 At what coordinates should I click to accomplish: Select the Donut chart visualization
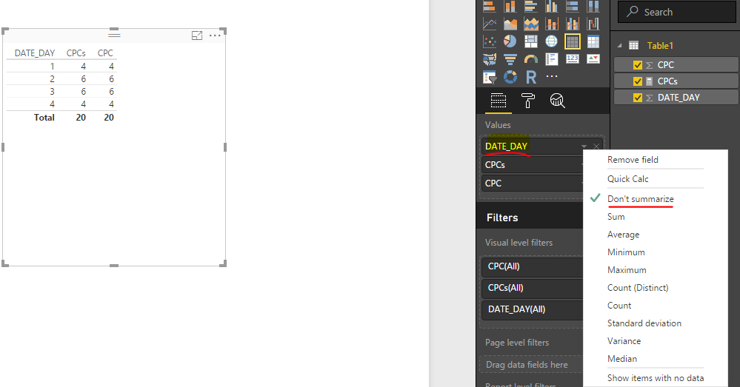point(510,76)
